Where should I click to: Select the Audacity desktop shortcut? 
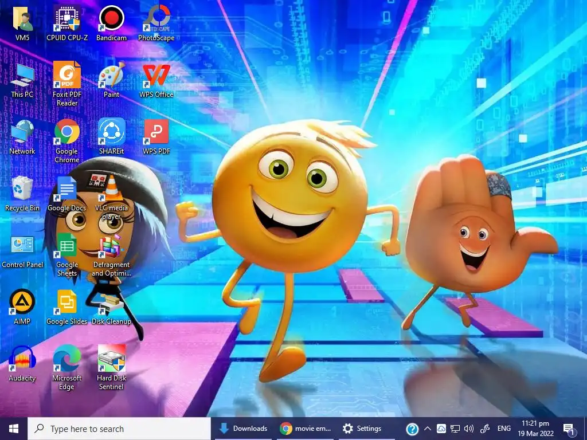click(22, 364)
